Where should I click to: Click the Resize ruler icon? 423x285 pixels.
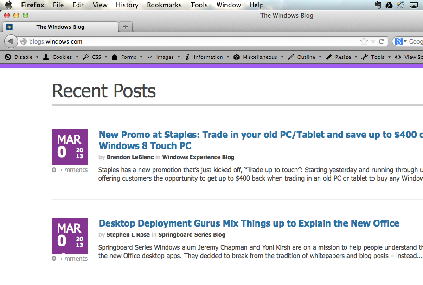coord(329,57)
